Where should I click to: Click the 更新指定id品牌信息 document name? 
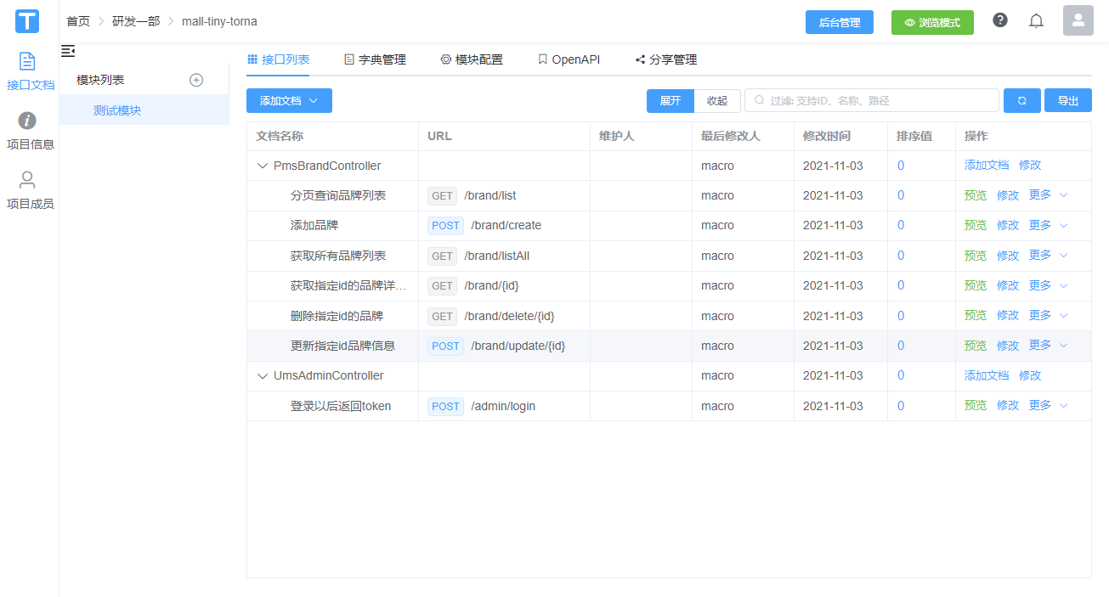tap(342, 346)
